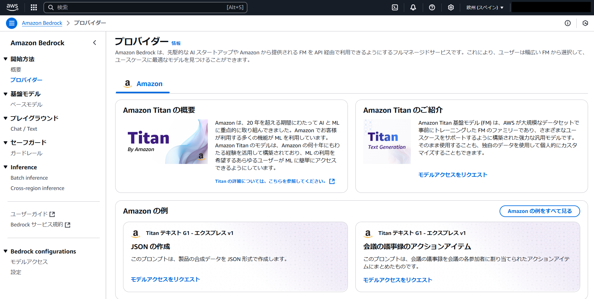Open ガードレール in the sidebar
The image size is (594, 299).
tap(26, 153)
